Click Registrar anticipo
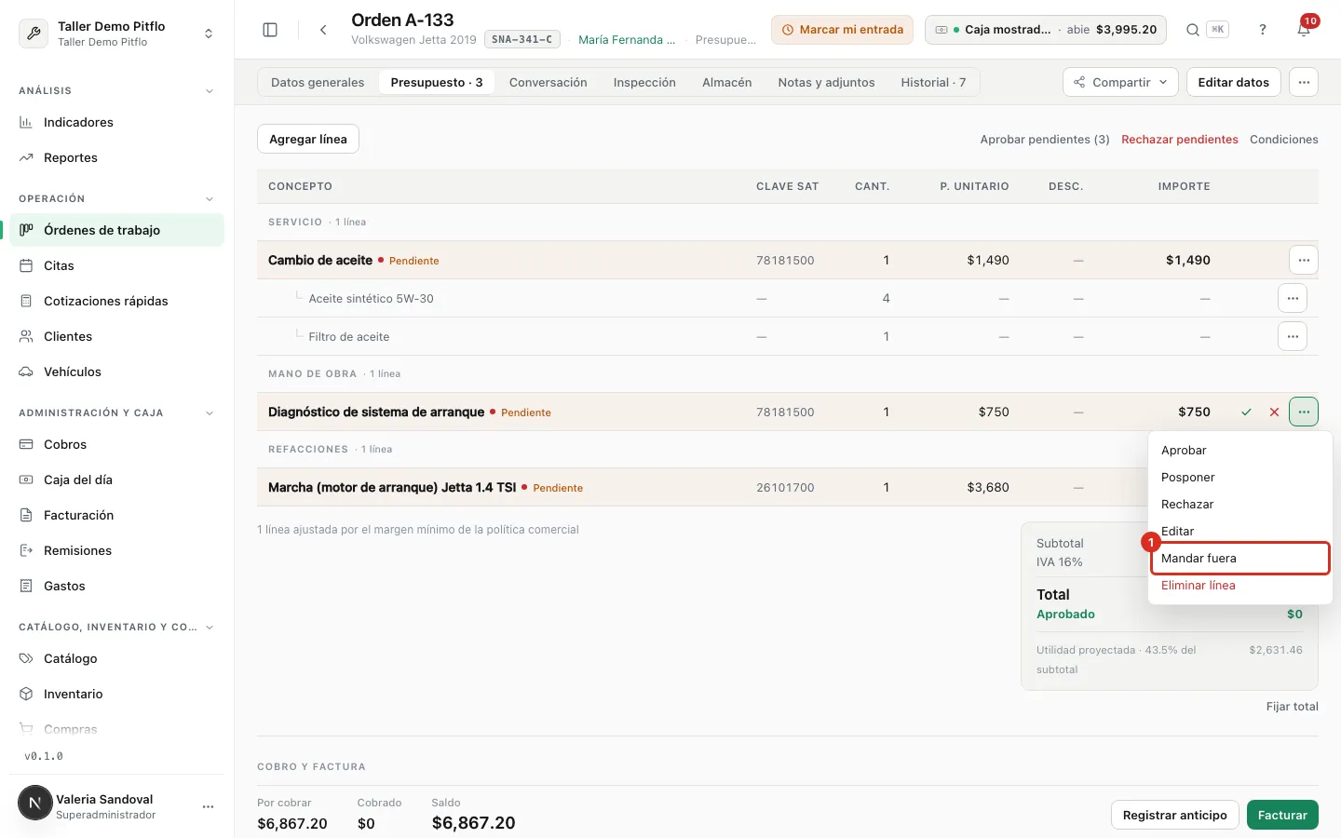1341x838 pixels. pos(1174,815)
